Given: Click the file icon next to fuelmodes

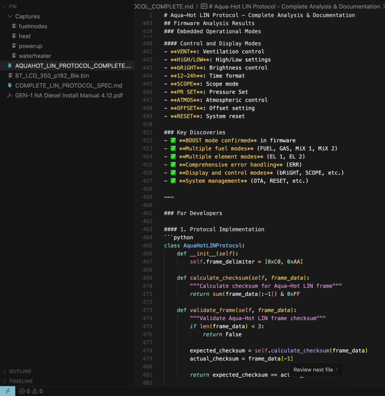Looking at the screenshot, I should pos(14,26).
